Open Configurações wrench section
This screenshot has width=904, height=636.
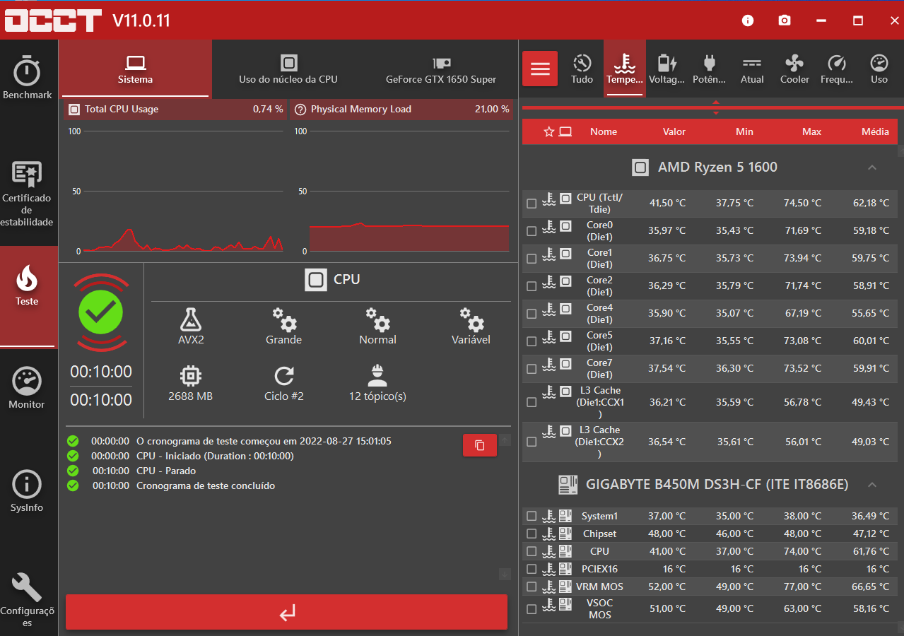pyautogui.click(x=27, y=599)
